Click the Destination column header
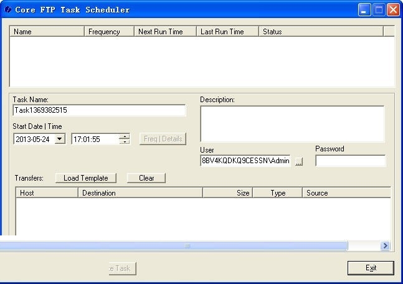 coord(140,193)
